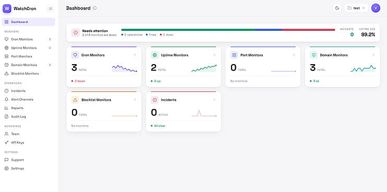Image resolution: width=387 pixels, height=192 pixels.
Task: Open Incidents card via arrow icon
Action: point(214,100)
